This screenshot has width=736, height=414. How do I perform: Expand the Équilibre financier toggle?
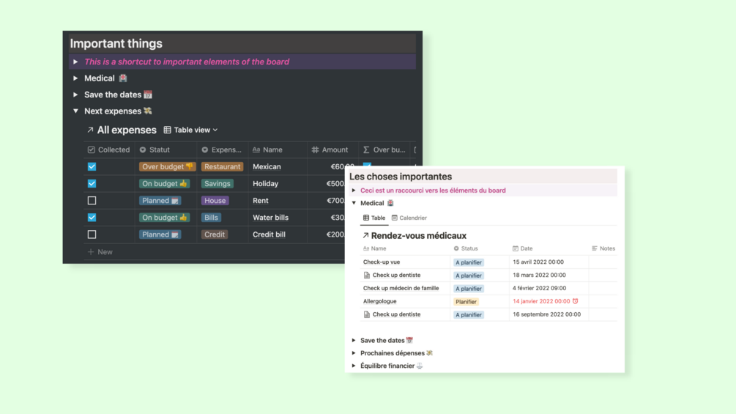354,366
